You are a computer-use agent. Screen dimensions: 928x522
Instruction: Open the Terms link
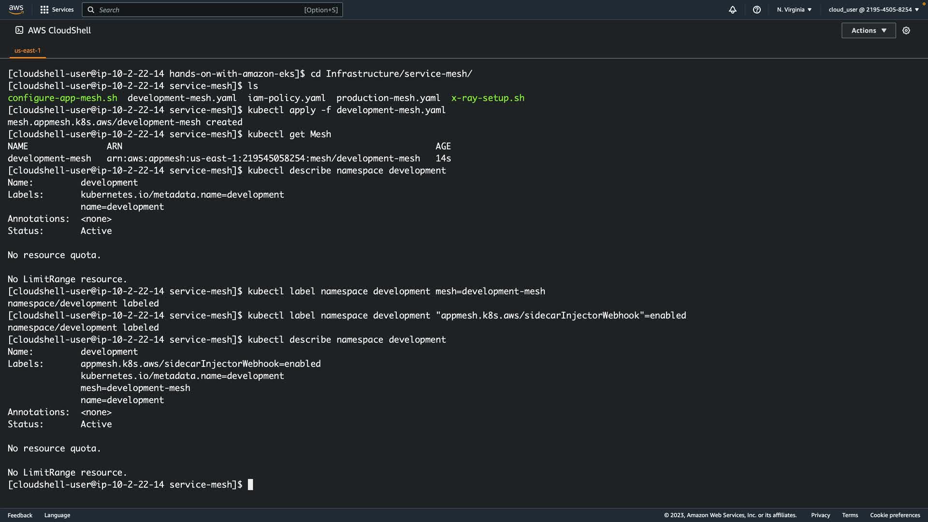(x=850, y=515)
